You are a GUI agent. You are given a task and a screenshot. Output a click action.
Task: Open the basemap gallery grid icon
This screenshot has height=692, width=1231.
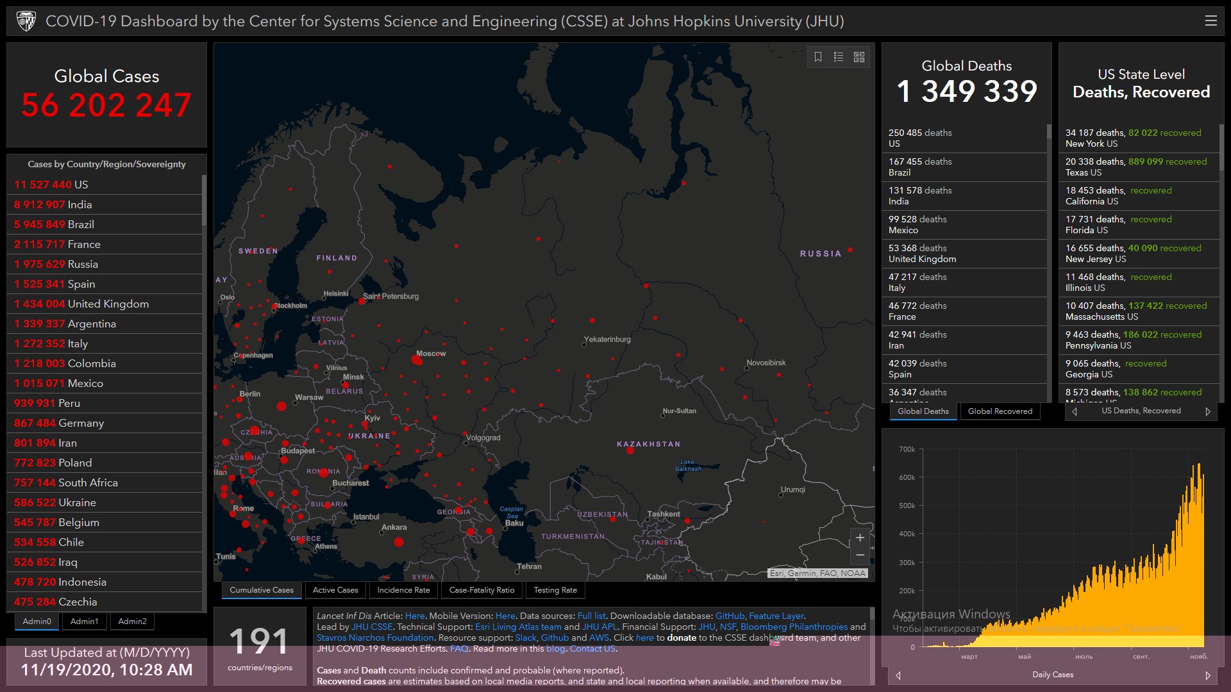click(859, 57)
